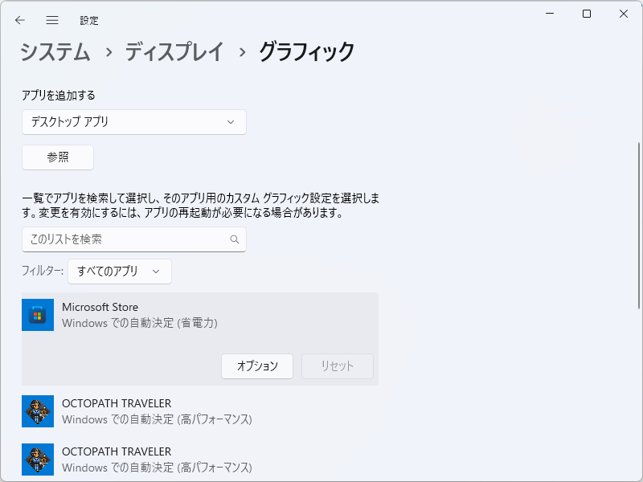Click the search magnifier icon
Screen dimensions: 643x482
pos(234,239)
